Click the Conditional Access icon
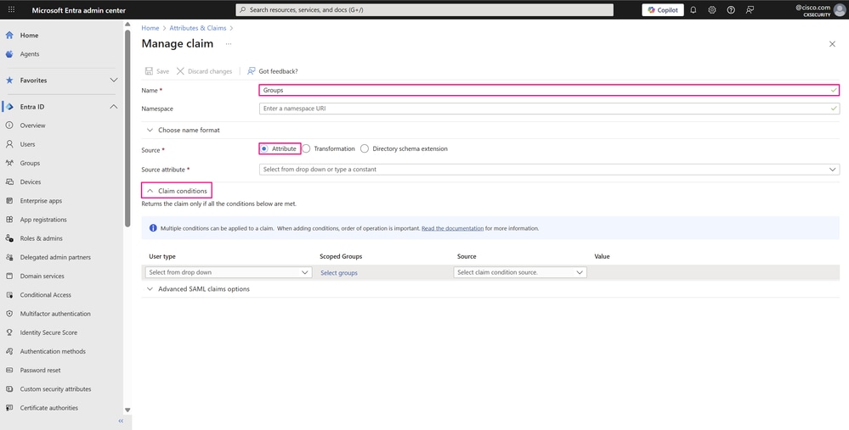The width and height of the screenshot is (849, 430). (9, 295)
